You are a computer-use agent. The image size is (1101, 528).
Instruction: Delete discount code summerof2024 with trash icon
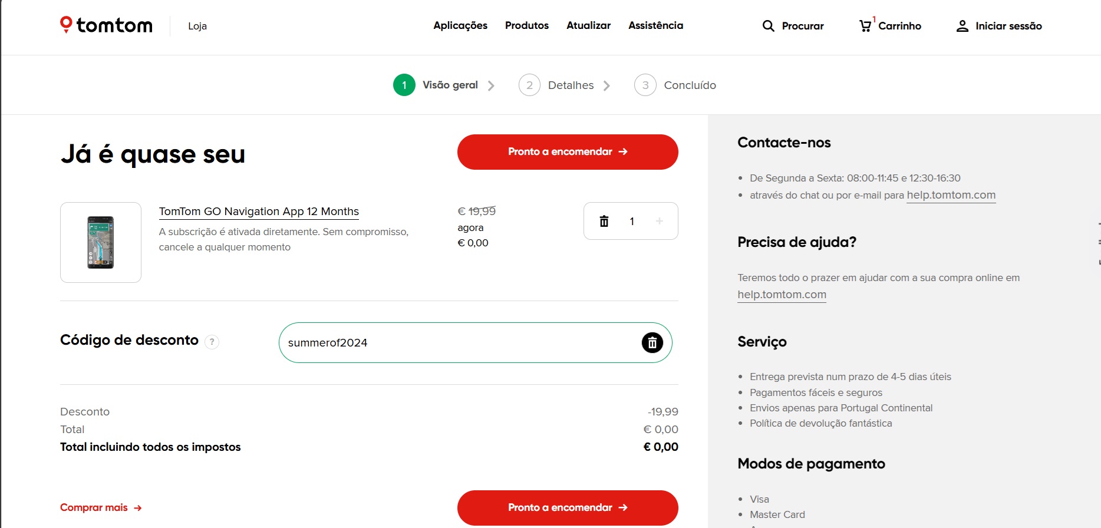(652, 342)
